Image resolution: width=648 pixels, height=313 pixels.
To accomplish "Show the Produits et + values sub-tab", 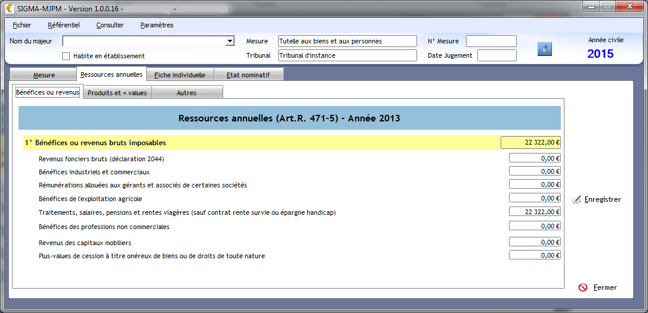I will (117, 93).
